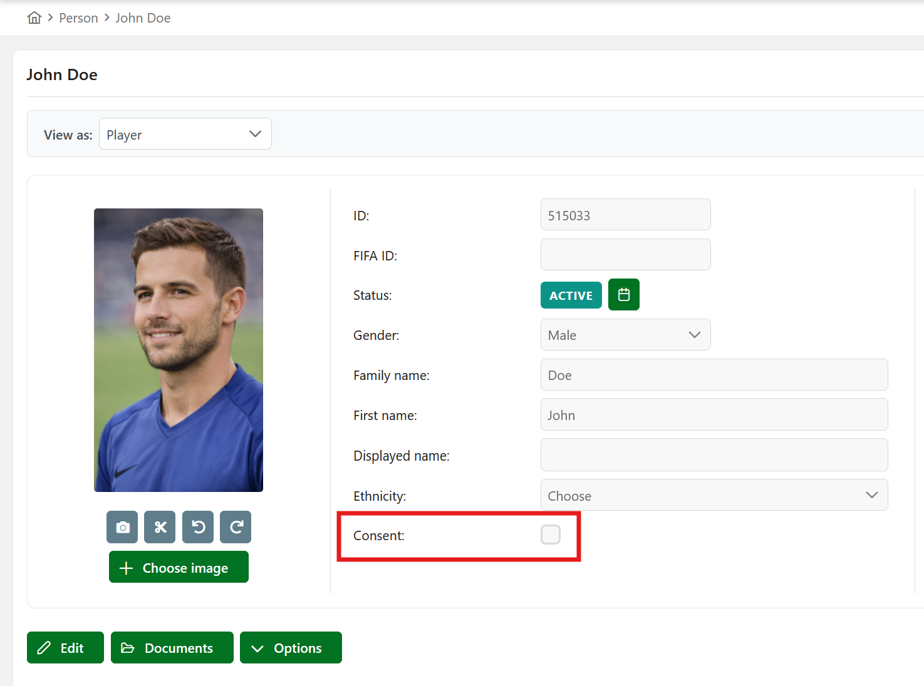The height and width of the screenshot is (686, 924).
Task: Click the home icon in breadcrumb
Action: click(34, 18)
